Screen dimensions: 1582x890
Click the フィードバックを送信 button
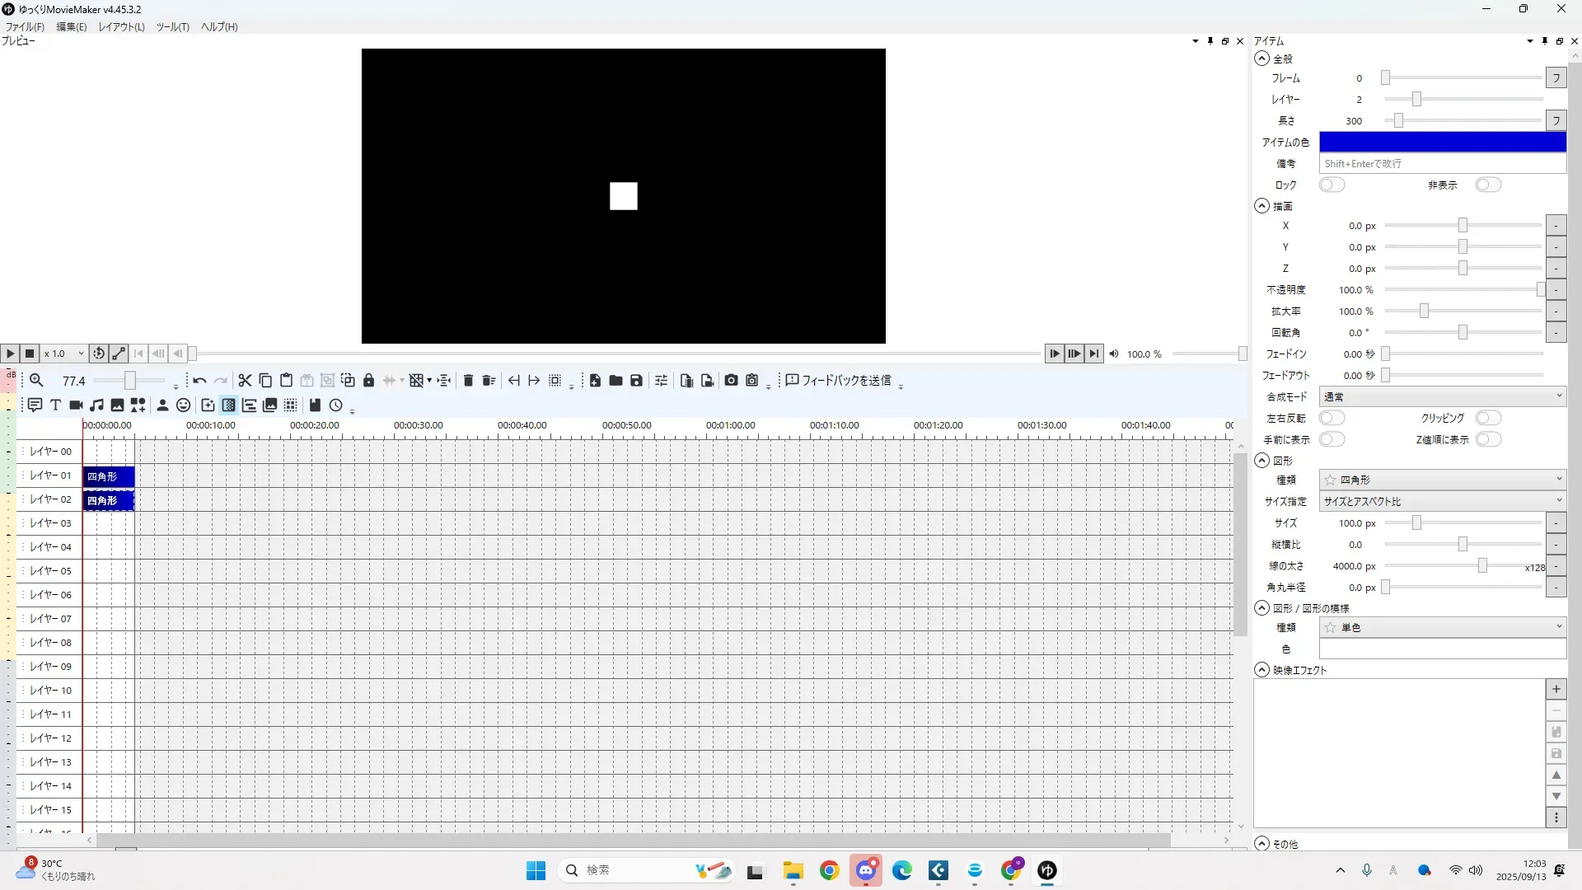(838, 380)
